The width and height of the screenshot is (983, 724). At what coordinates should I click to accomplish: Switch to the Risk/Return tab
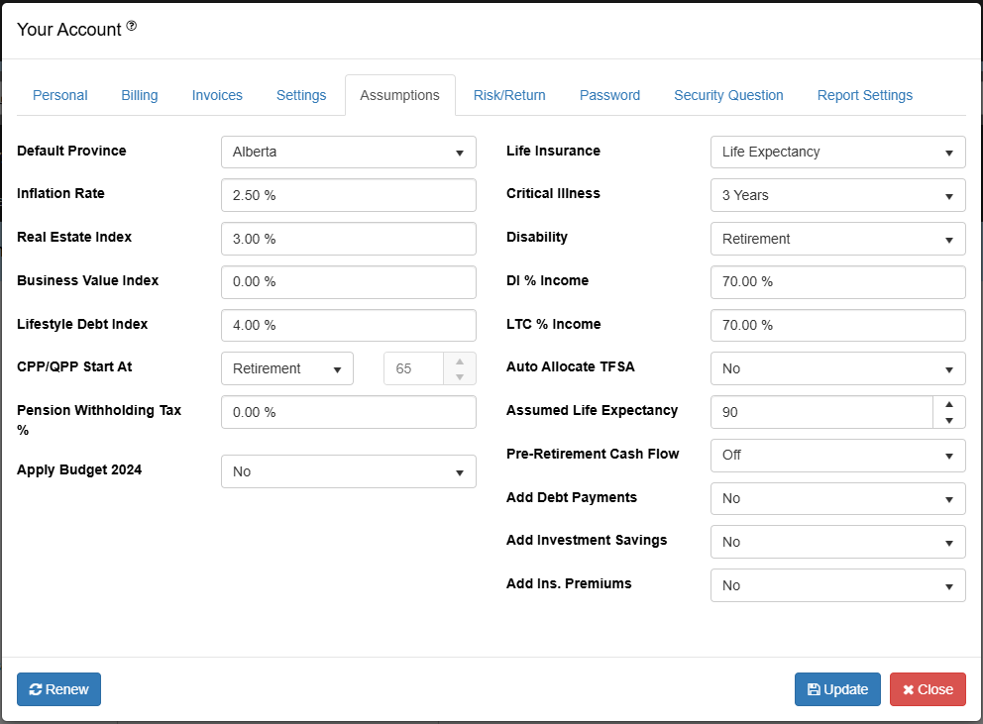tap(509, 95)
